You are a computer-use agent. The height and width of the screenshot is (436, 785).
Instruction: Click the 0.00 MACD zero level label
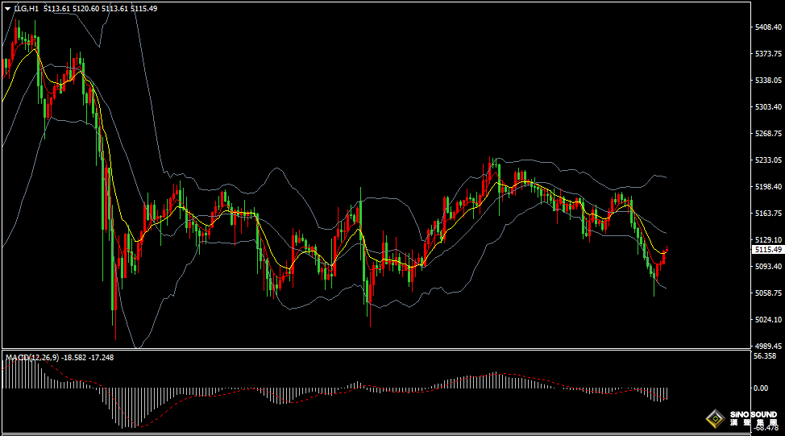point(760,388)
